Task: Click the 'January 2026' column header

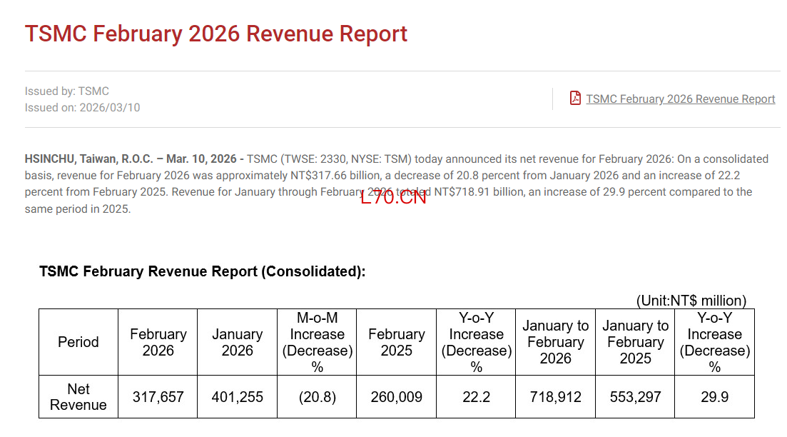Action: (238, 342)
